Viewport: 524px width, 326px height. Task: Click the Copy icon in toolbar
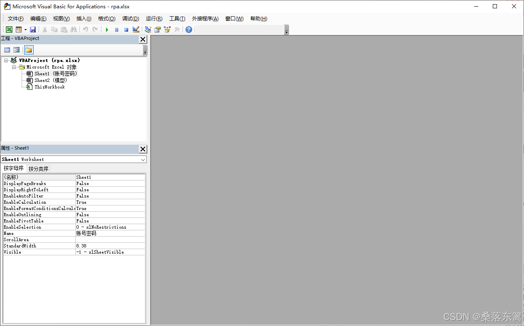pyautogui.click(x=54, y=30)
